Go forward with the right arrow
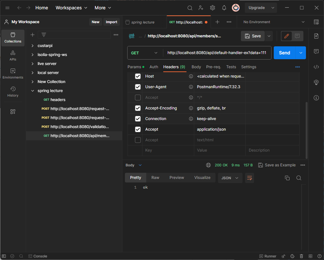324x260 pixels. (28, 8)
